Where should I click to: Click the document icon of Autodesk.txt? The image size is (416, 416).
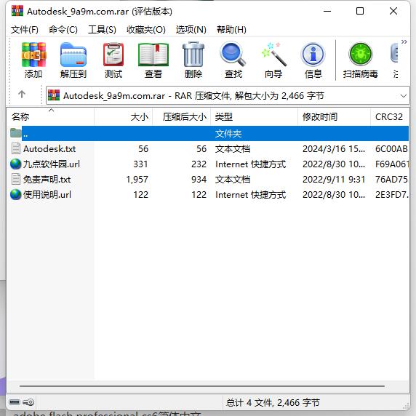pos(16,148)
